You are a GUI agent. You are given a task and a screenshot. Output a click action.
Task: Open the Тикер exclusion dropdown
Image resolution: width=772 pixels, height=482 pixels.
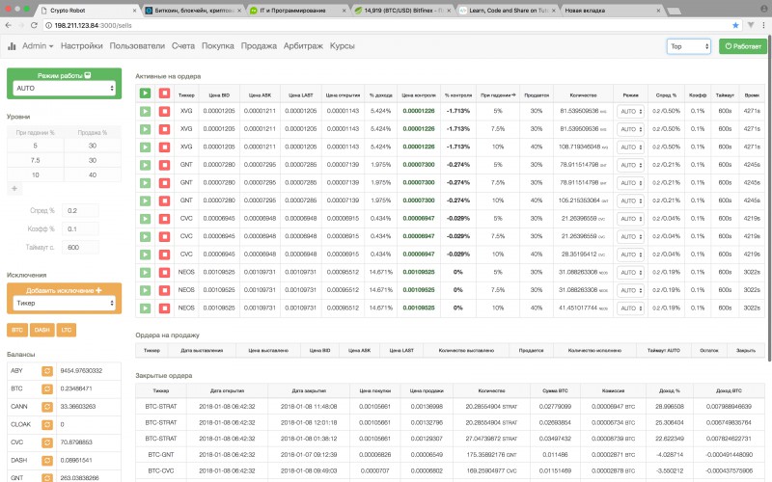click(64, 303)
